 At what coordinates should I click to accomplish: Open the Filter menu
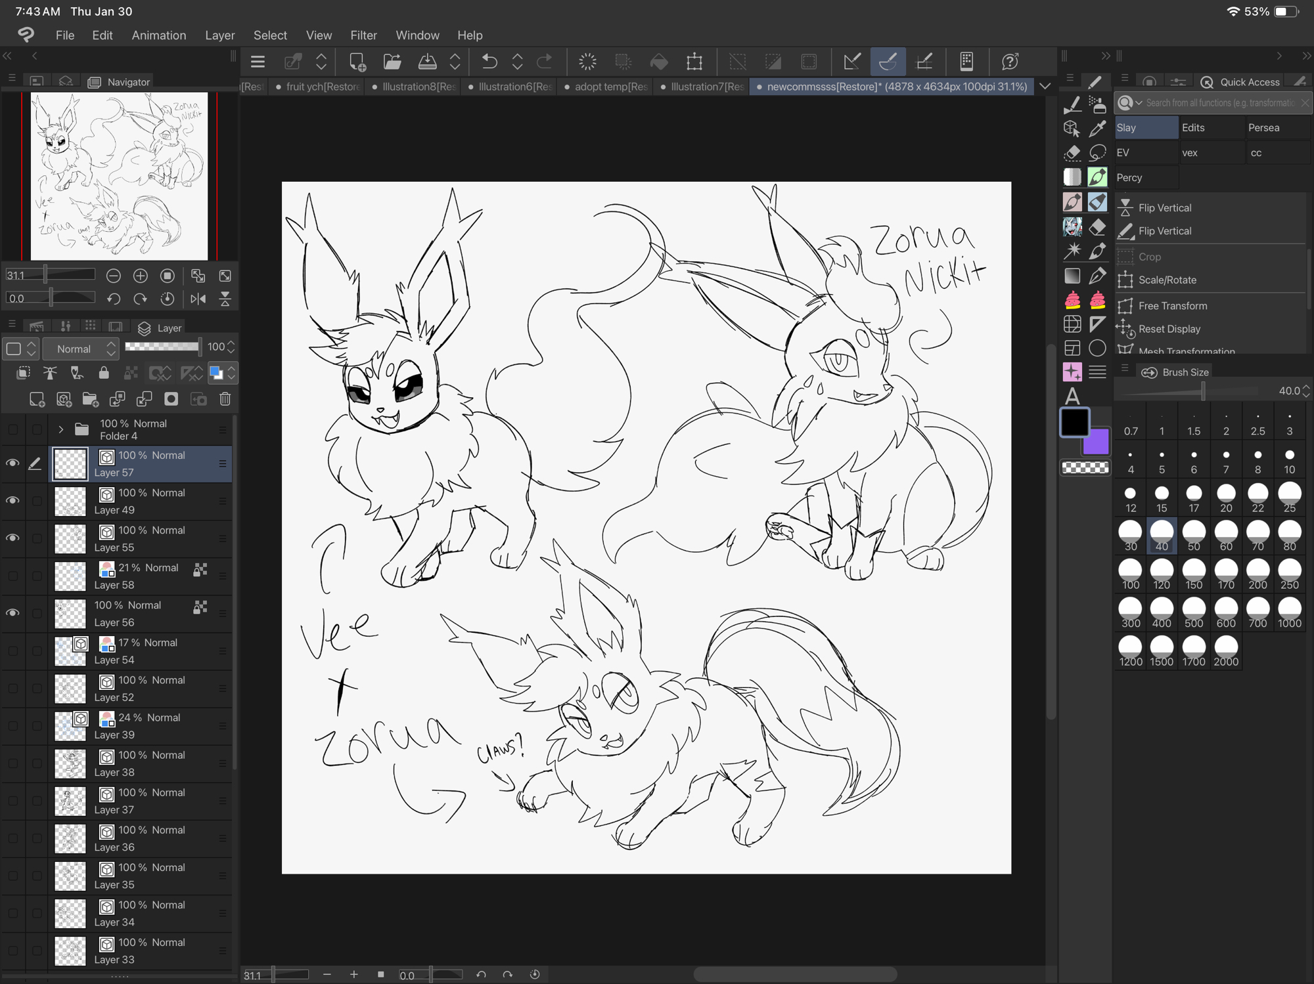pos(363,35)
